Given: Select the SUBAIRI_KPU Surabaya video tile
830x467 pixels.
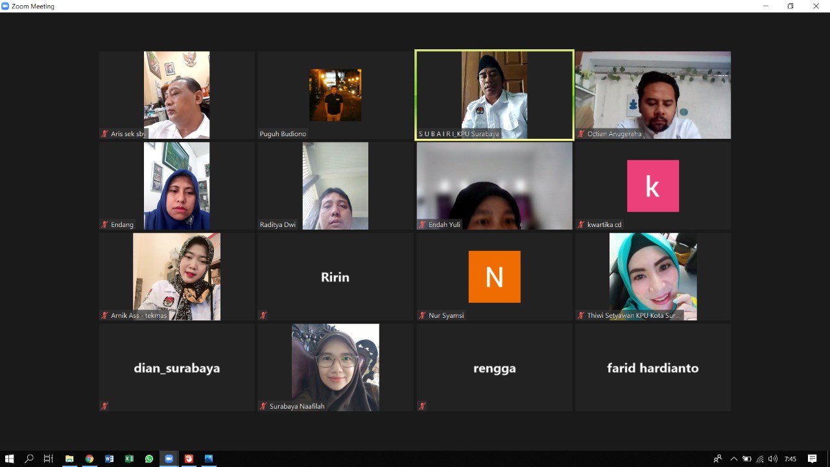Looking at the screenshot, I should pos(494,95).
